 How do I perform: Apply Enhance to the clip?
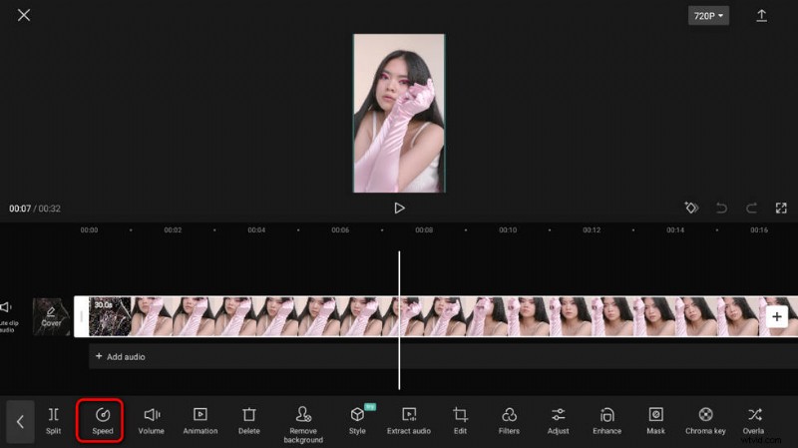click(606, 421)
